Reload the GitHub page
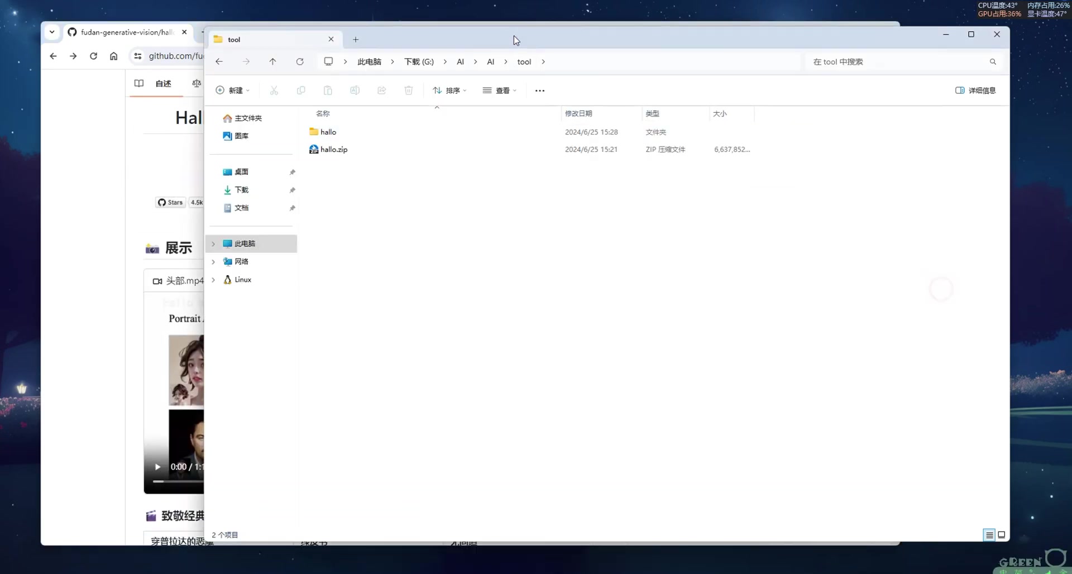This screenshot has height=574, width=1072. point(93,56)
